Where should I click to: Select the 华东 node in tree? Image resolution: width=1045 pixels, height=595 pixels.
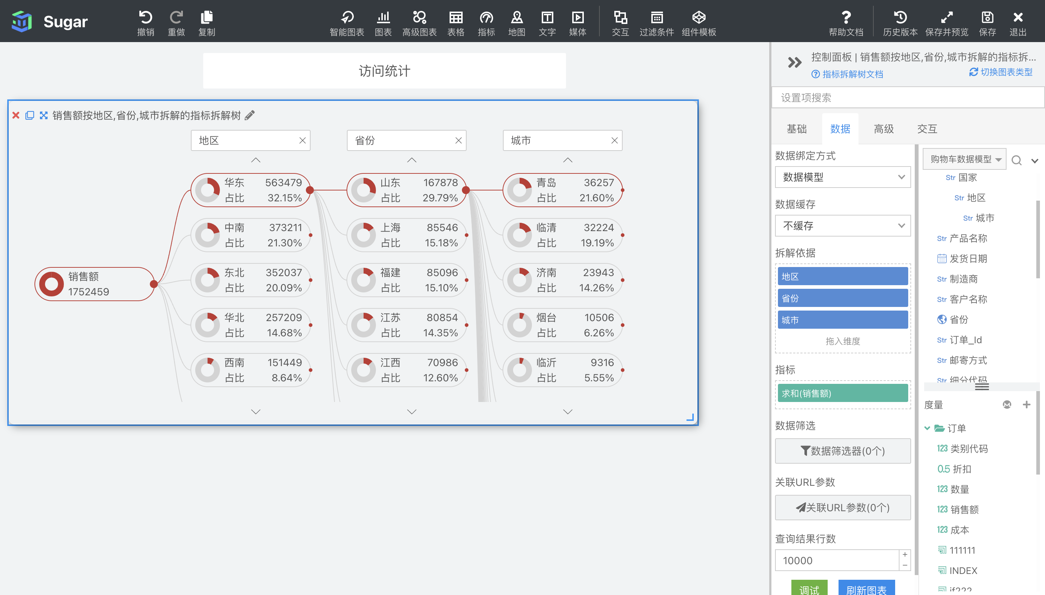tap(250, 190)
